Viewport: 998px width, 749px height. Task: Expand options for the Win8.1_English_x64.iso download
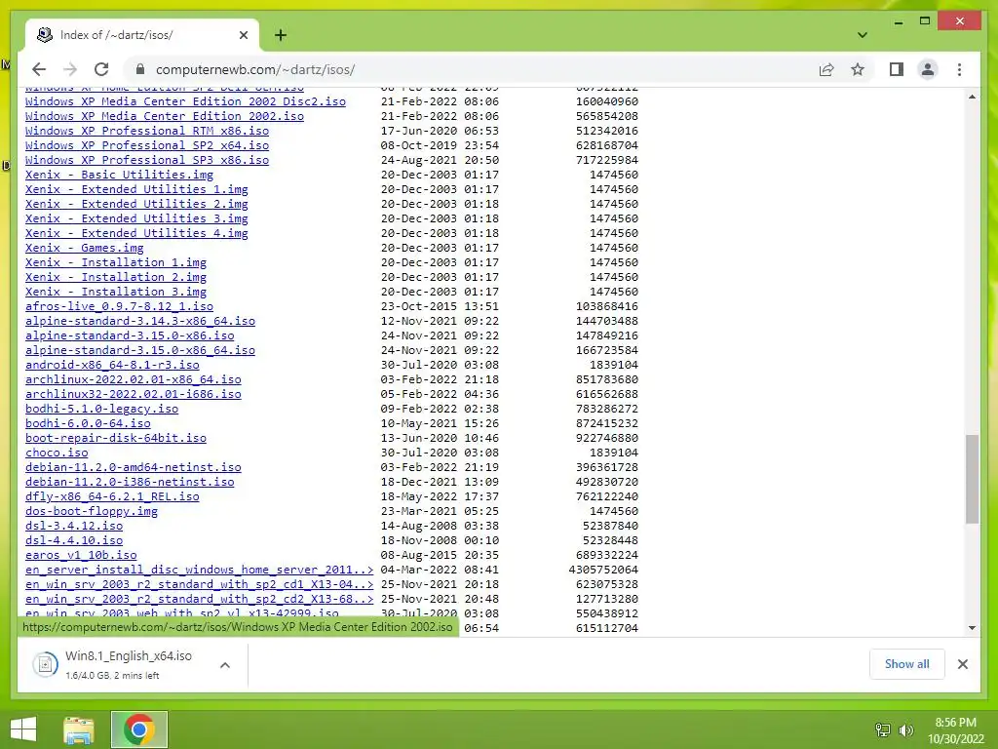pyautogui.click(x=225, y=665)
